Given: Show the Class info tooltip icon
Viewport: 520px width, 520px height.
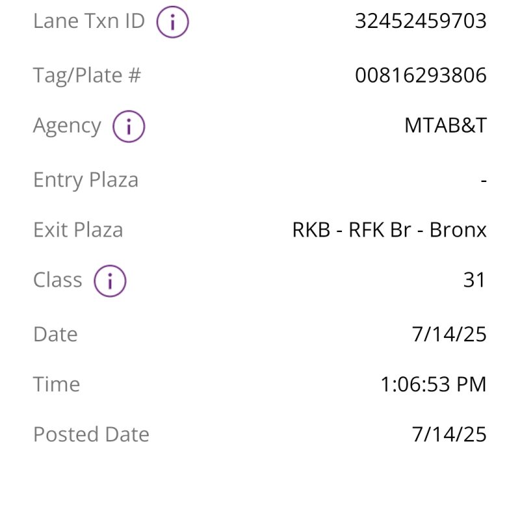Looking at the screenshot, I should [x=110, y=281].
